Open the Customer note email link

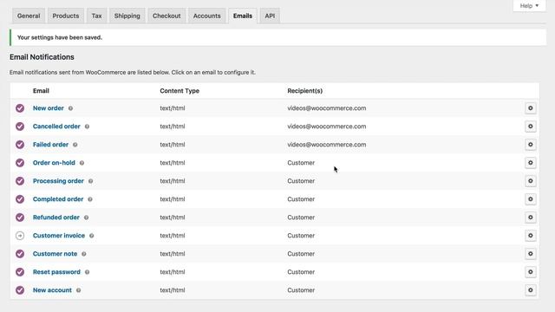55,254
